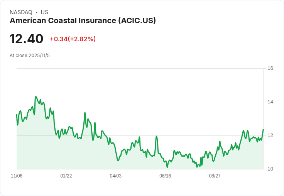284x196 pixels.
Task: Click the 14 y-axis price label
Action: (x=270, y=102)
